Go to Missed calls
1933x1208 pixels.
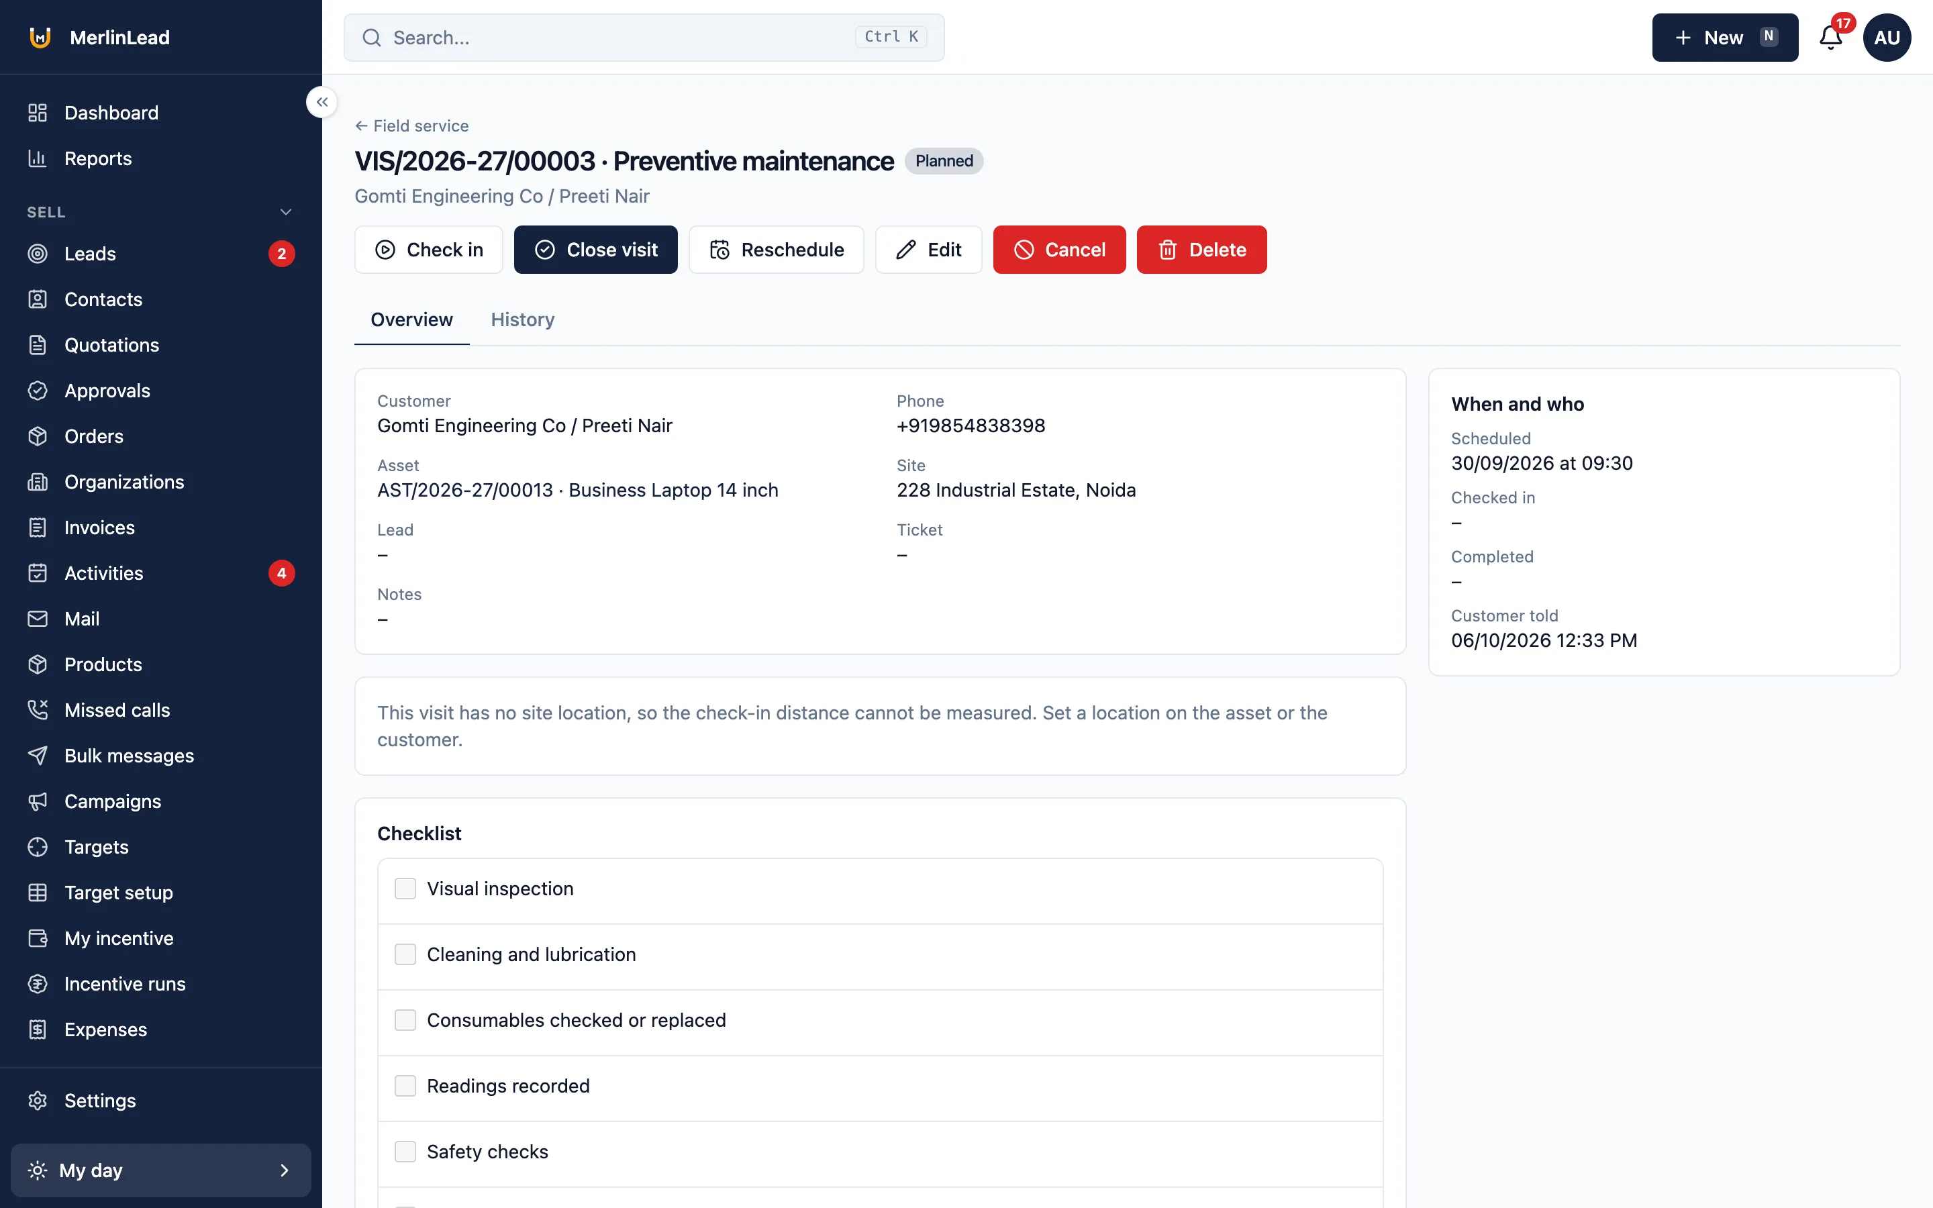(160, 709)
